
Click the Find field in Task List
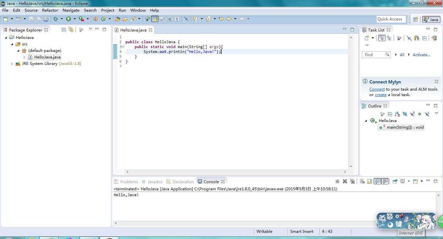[376, 55]
